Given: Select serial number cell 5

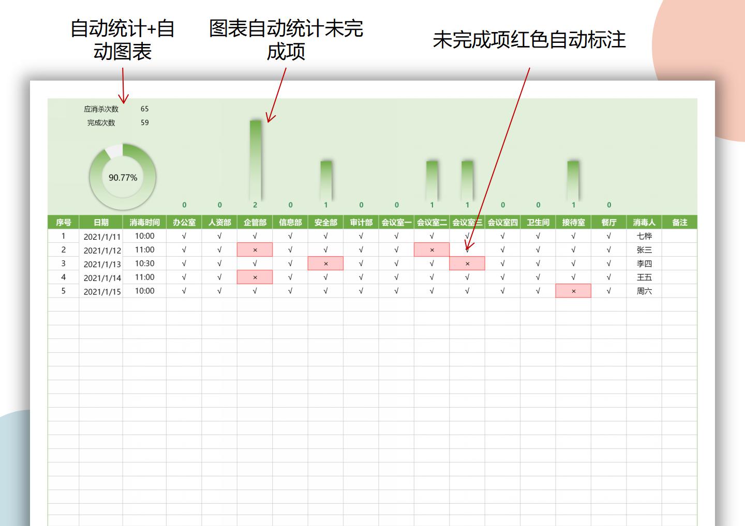Looking at the screenshot, I should [63, 291].
